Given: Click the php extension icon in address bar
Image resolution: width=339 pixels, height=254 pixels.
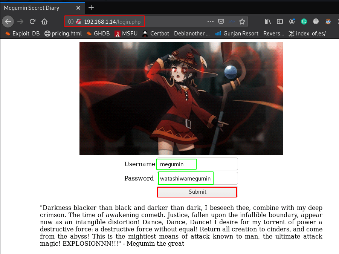Looking at the screenshot, I should point(232,21).
